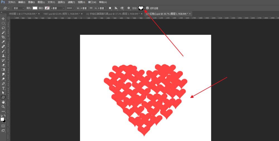Viewport: 279px width, 141px height.
Task: Select the Move tool
Action: tap(3, 19)
